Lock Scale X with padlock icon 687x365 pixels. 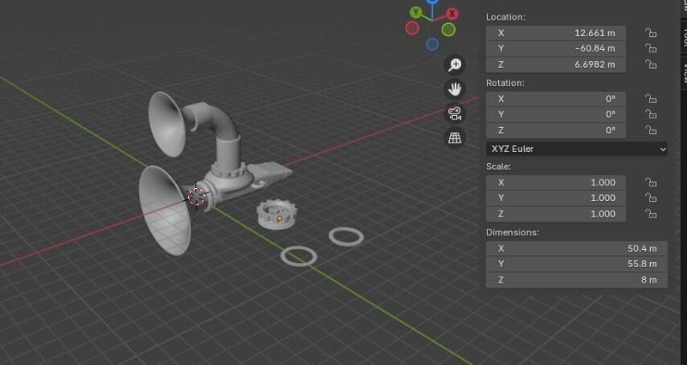pos(651,182)
